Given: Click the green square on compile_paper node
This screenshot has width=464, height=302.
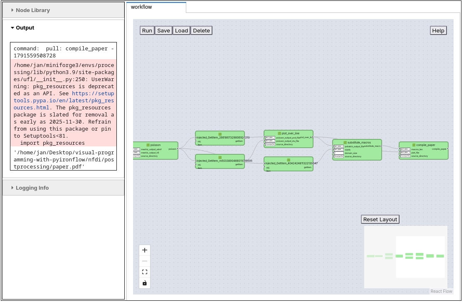Looking at the screenshot, I should 414,145.
